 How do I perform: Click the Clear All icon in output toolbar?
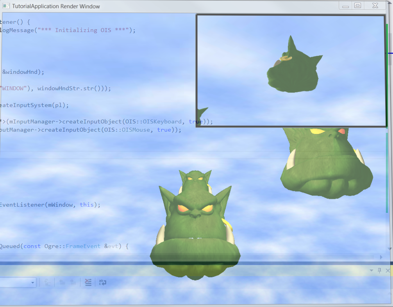(x=88, y=282)
